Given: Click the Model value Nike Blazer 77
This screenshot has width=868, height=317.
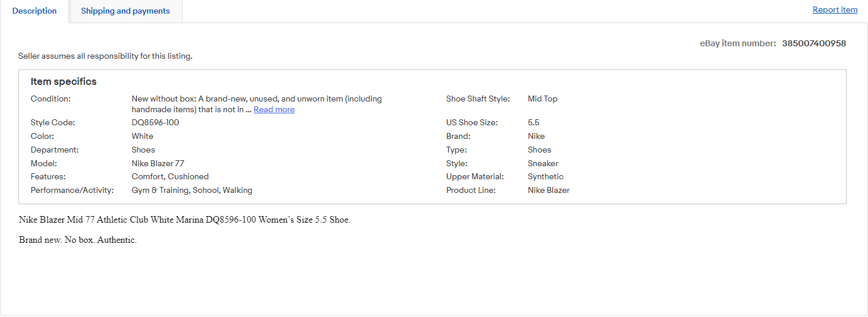Looking at the screenshot, I should tap(158, 163).
